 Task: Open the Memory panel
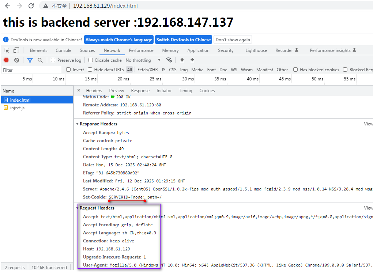[170, 50]
